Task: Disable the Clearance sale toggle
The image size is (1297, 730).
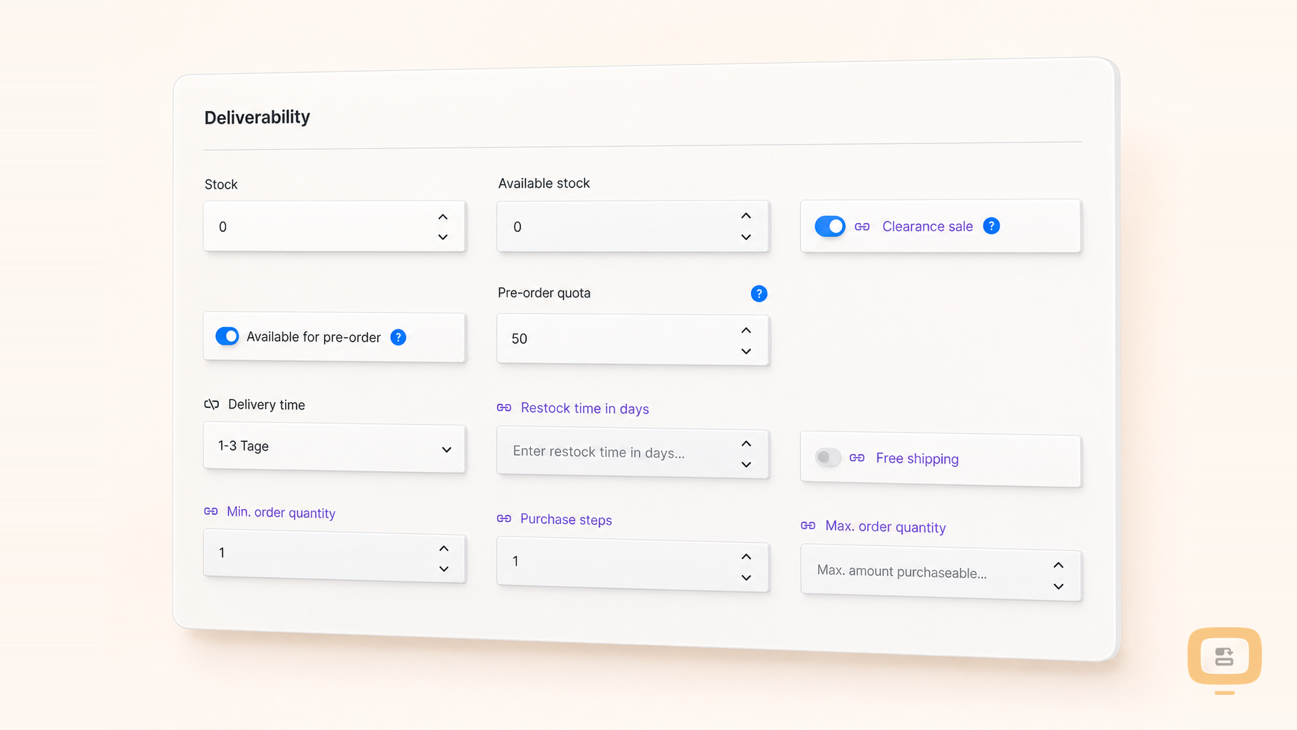Action: tap(830, 226)
